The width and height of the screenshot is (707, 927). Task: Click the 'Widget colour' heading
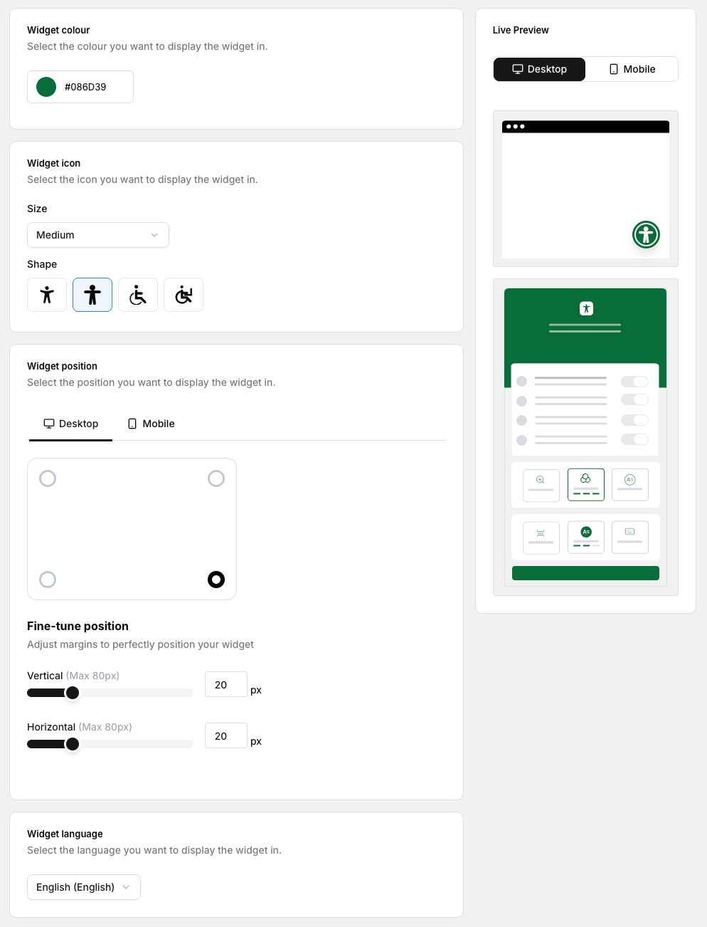58,30
